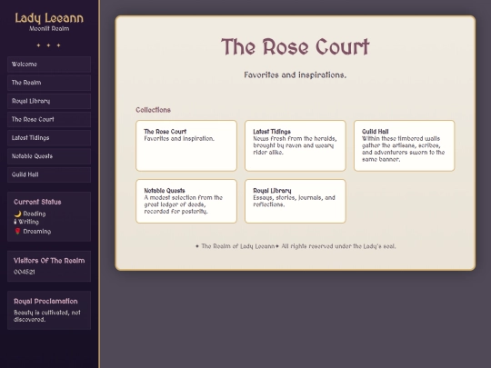This screenshot has height=368, width=491.
Task: Open the Royal Library collection card
Action: click(x=296, y=201)
